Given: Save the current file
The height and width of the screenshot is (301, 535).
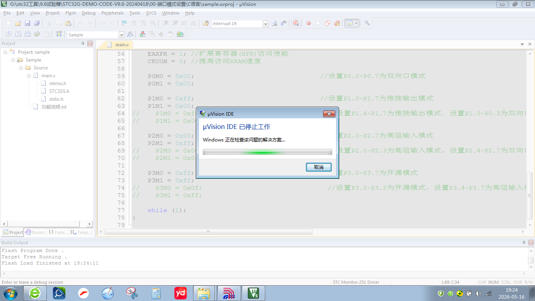Looking at the screenshot, I should pyautogui.click(x=27, y=23).
